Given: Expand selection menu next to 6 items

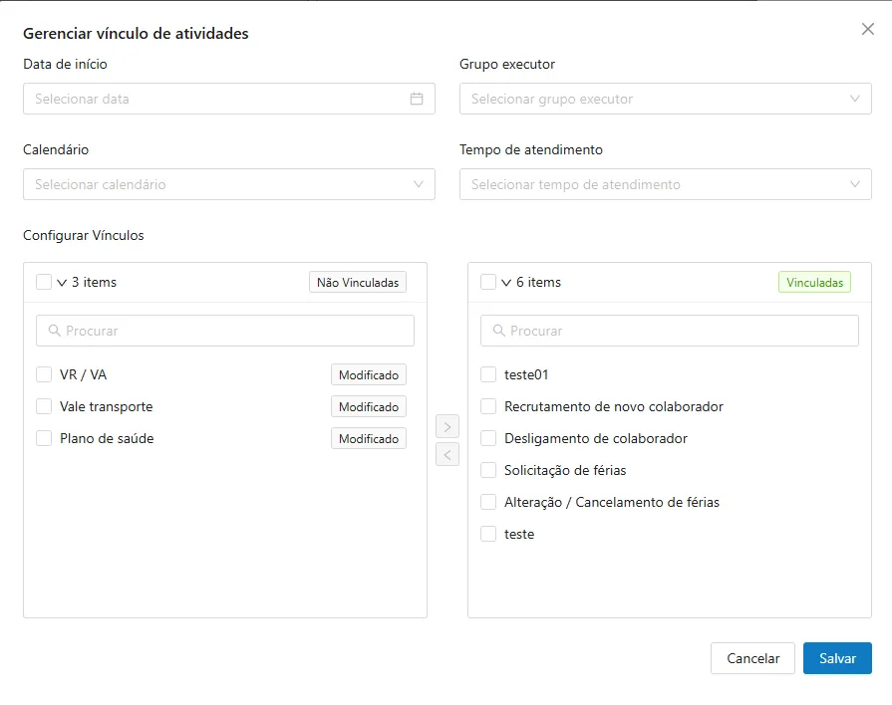Looking at the screenshot, I should [x=506, y=283].
